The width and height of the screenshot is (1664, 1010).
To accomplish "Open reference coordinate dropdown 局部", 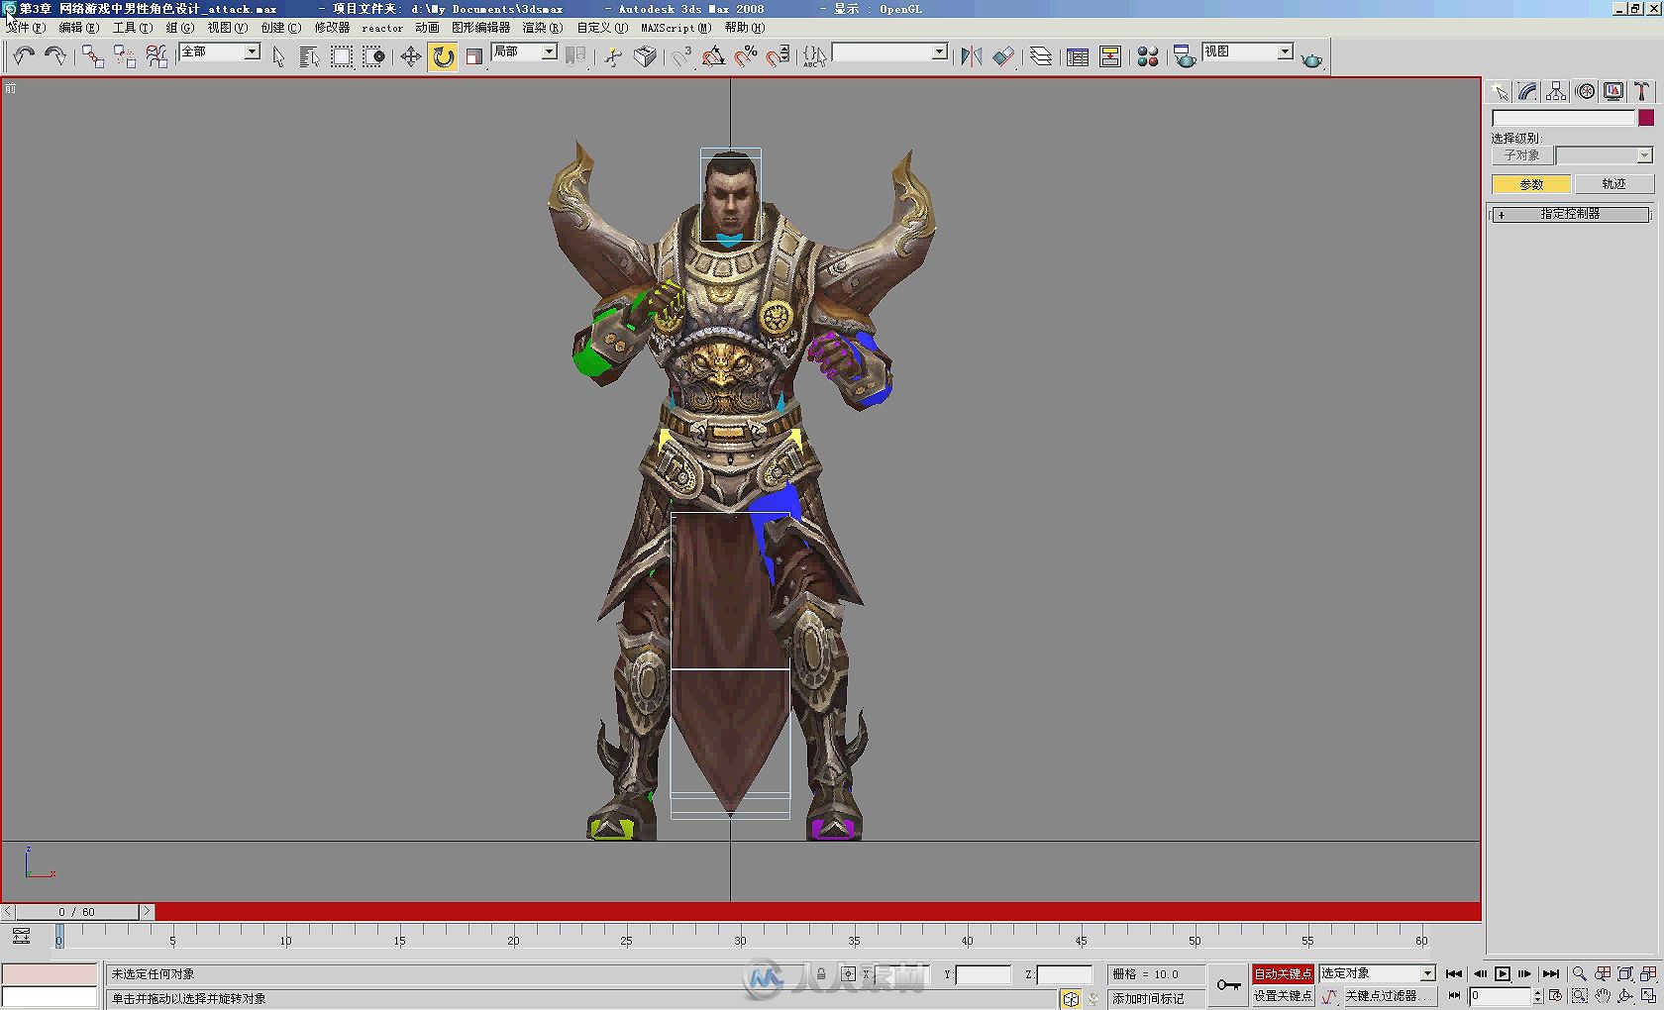I will click(x=524, y=51).
